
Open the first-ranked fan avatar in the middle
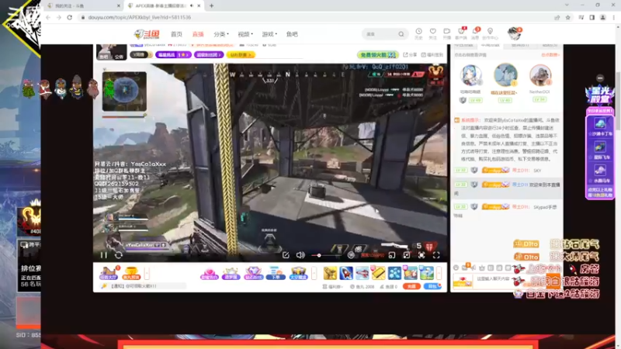pyautogui.click(x=505, y=74)
